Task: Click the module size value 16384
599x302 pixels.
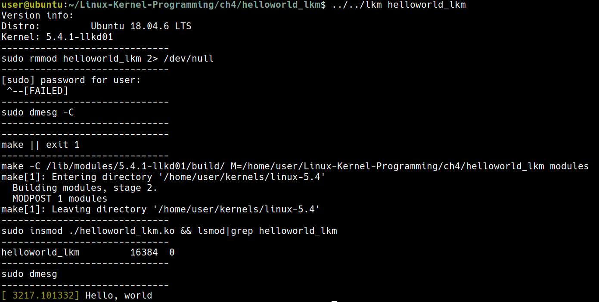Action: [144, 252]
